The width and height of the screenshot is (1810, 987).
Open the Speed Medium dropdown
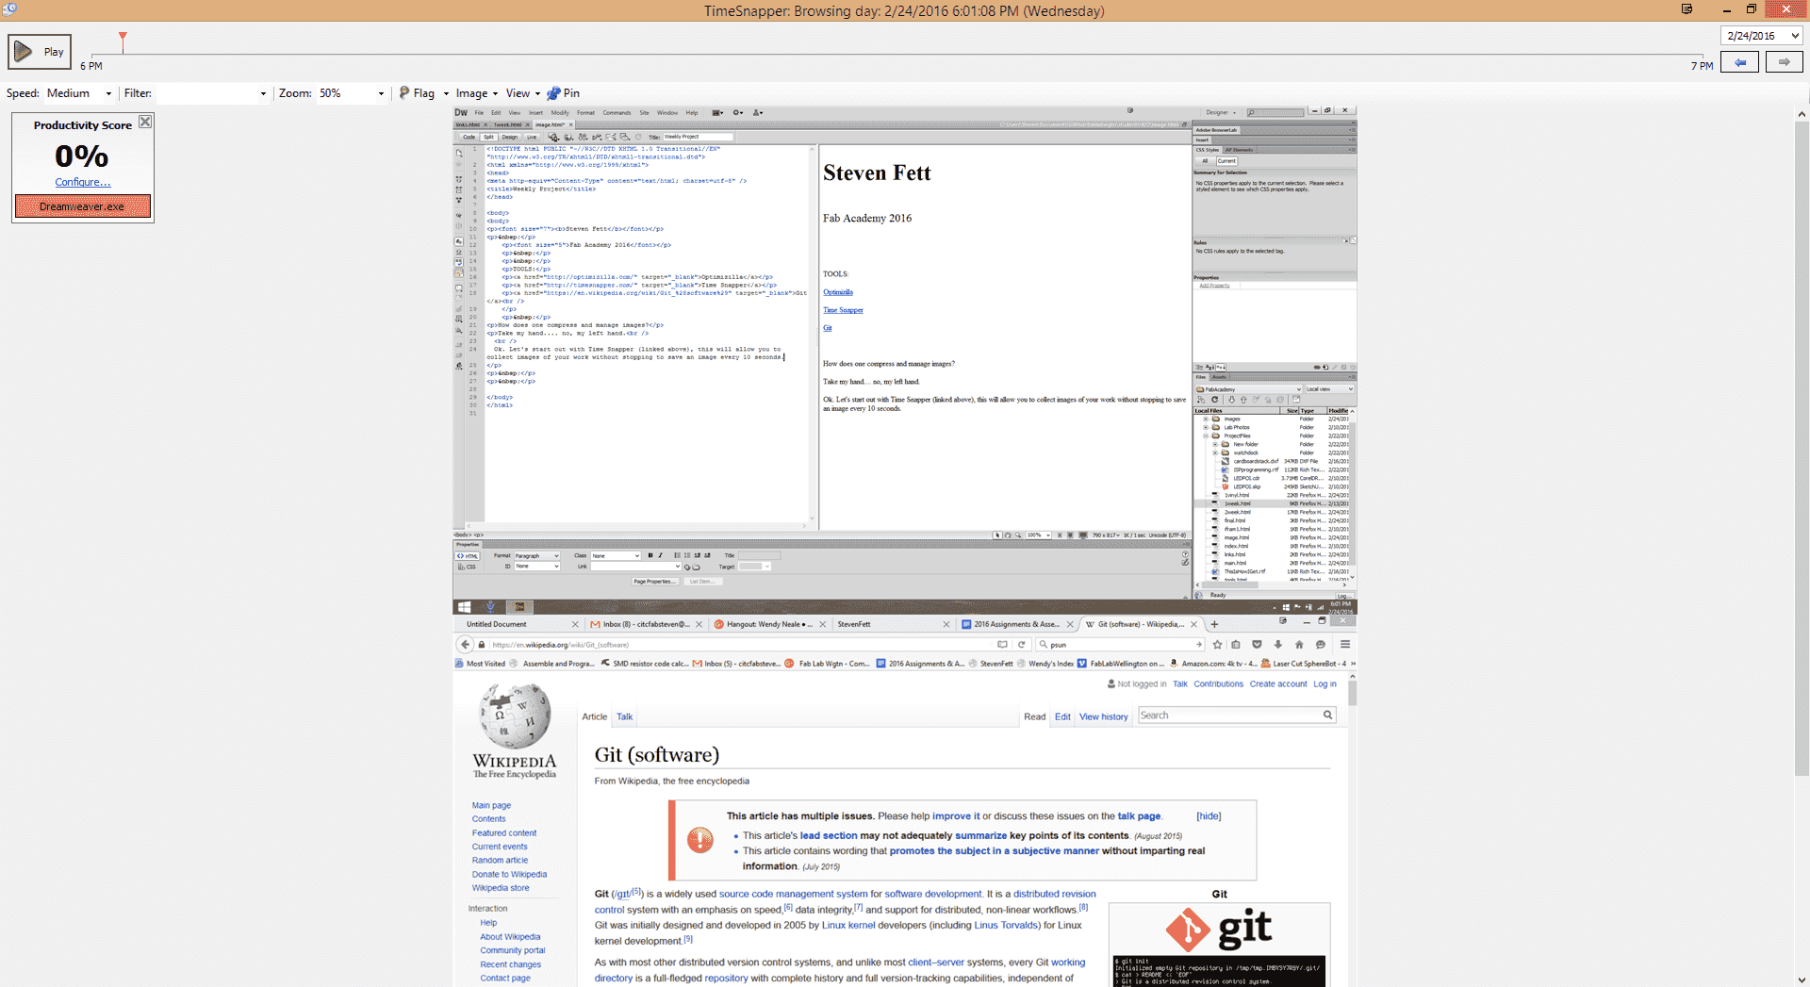pyautogui.click(x=79, y=93)
